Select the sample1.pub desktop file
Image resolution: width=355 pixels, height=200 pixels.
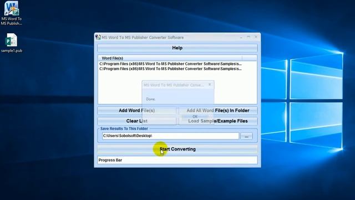[12, 43]
